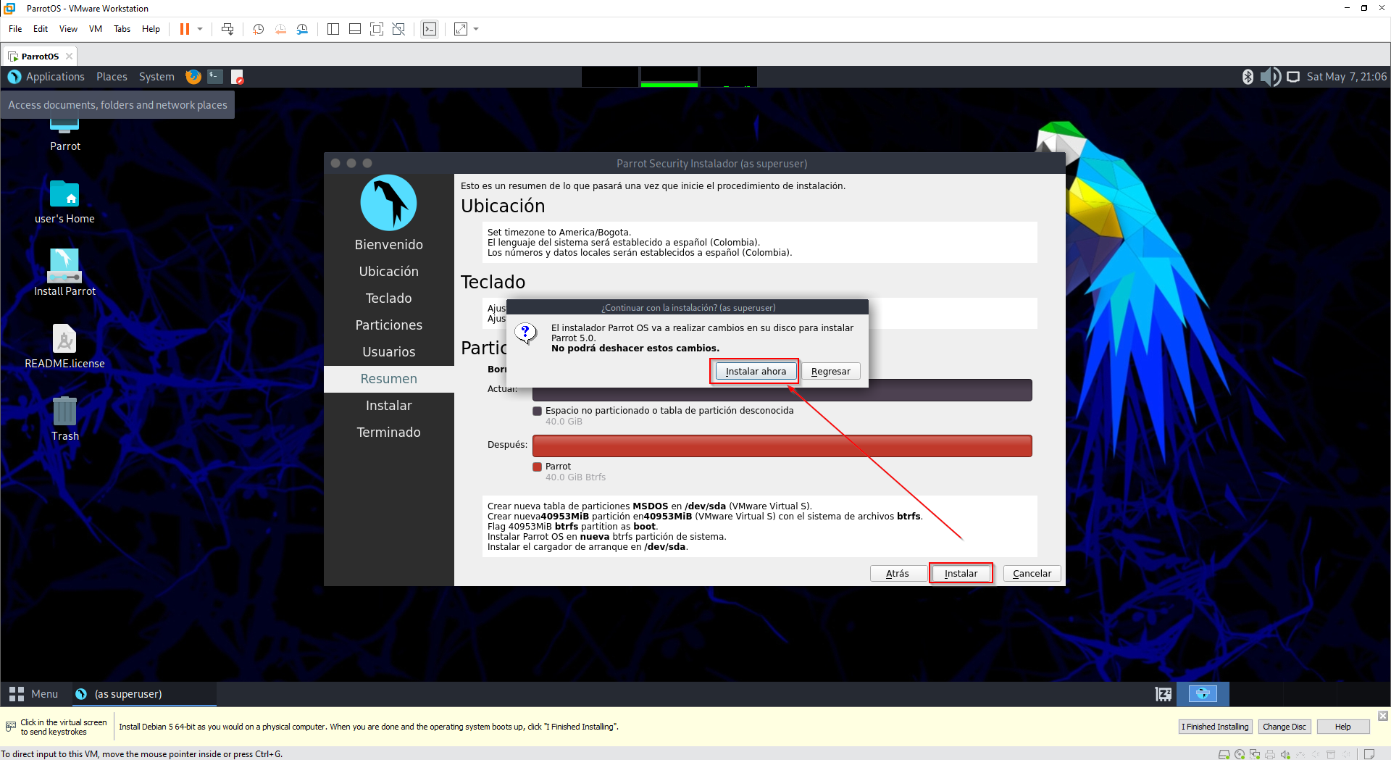
Task: Click the Instalar button at installer bottom
Action: [961, 574]
